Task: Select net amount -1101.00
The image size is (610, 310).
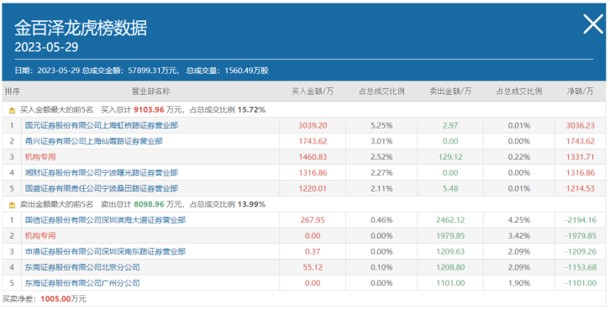Action: (x=580, y=283)
